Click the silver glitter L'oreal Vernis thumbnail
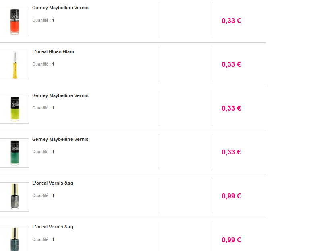 [x=15, y=197]
